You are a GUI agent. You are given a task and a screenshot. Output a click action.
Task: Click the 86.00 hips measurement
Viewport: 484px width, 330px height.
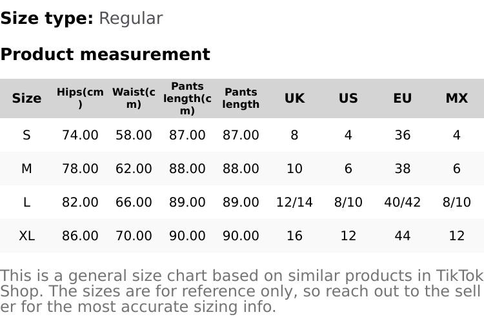[80, 236]
